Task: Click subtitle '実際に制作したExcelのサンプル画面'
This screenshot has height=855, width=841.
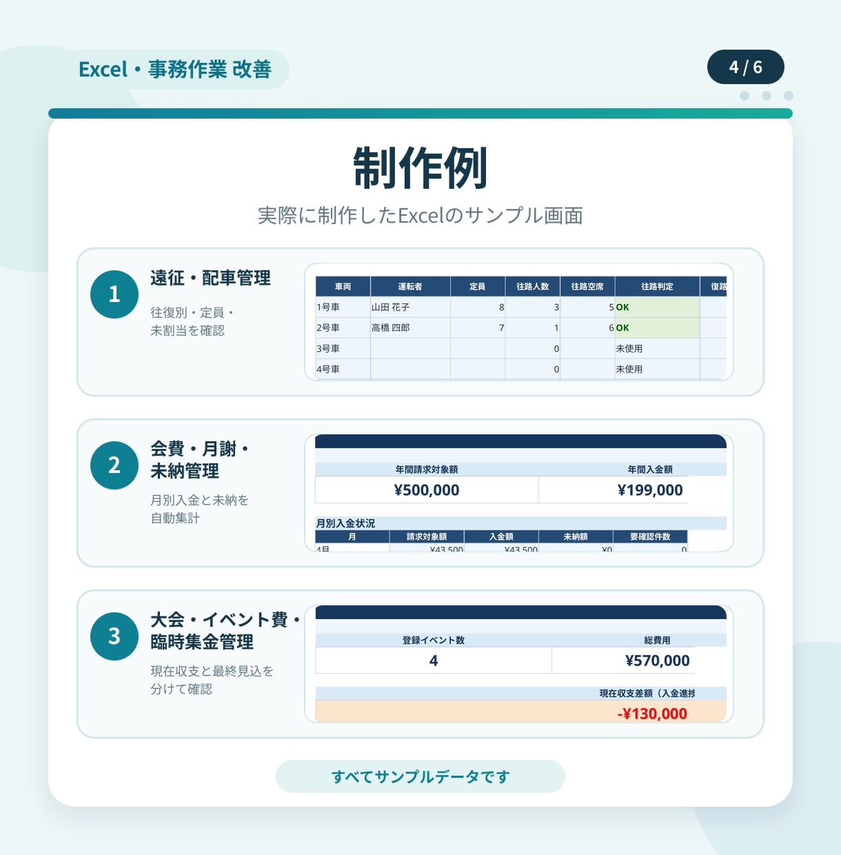Action: (x=420, y=216)
